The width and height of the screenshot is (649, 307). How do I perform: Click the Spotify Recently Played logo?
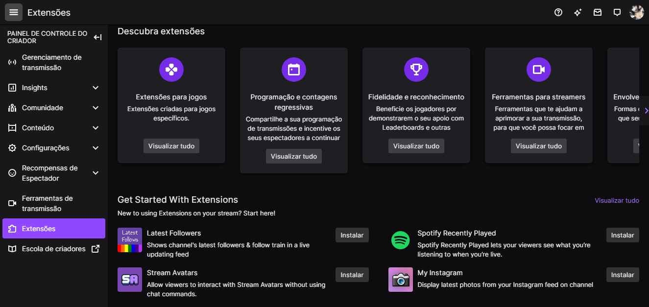(401, 240)
